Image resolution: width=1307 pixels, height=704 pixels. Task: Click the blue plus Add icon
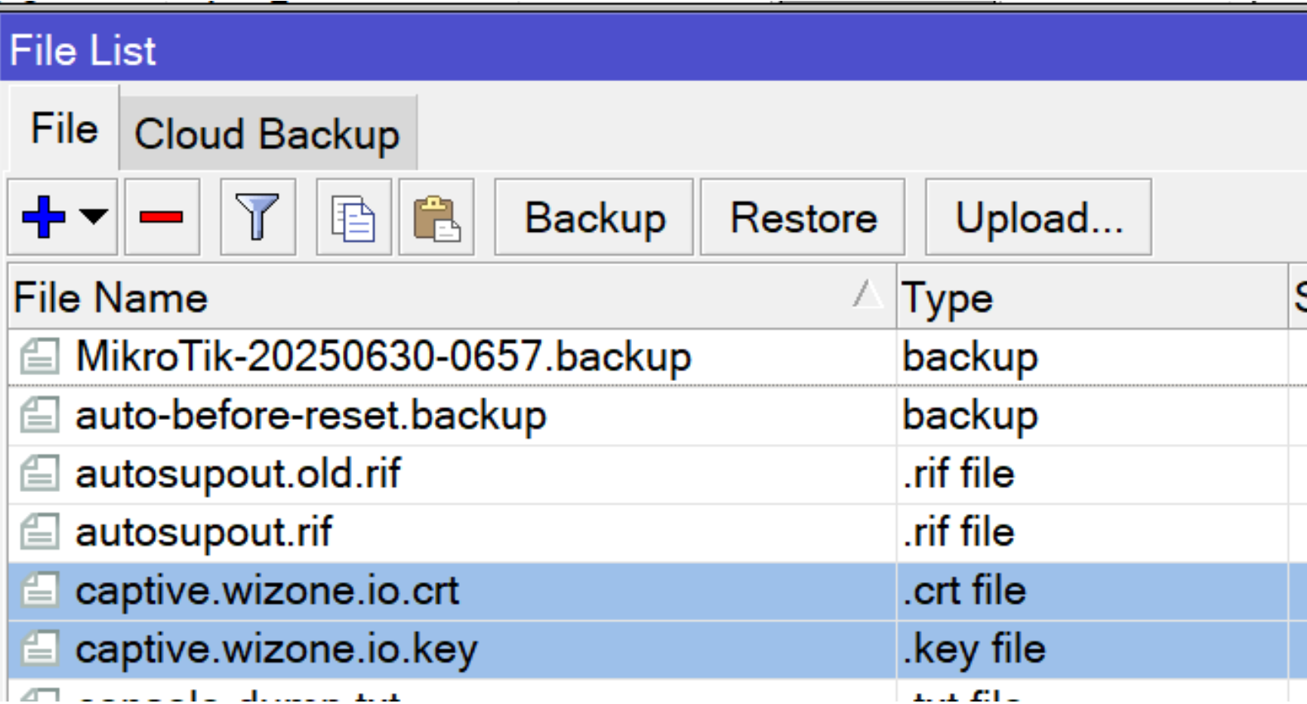pos(46,217)
